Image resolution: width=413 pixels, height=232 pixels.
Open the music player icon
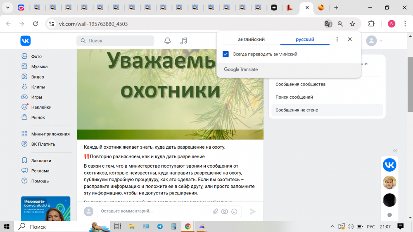pyautogui.click(x=184, y=40)
